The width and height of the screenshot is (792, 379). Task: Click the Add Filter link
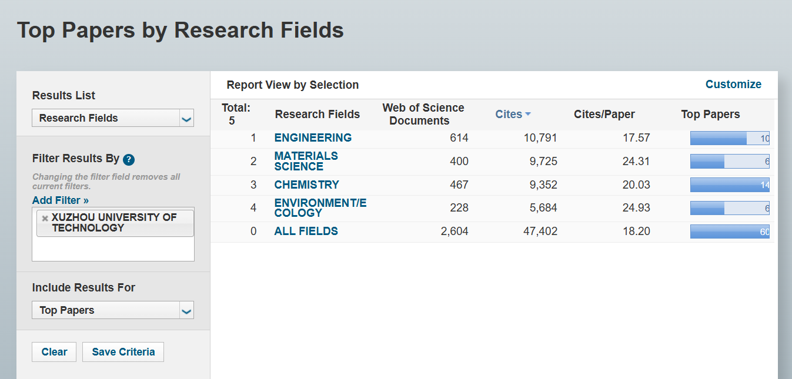coord(61,200)
